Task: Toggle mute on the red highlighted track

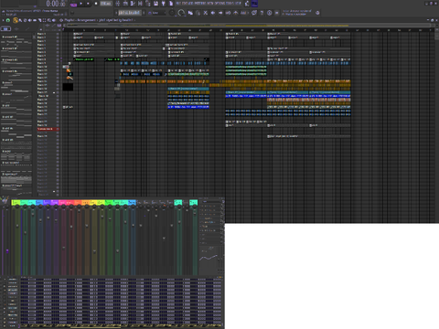Action: [58, 129]
